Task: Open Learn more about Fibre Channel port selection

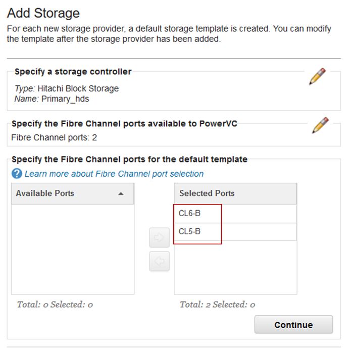Action: pyautogui.click(x=114, y=174)
